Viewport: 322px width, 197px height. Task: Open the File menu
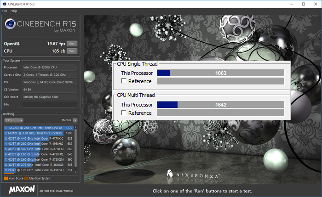point(5,11)
